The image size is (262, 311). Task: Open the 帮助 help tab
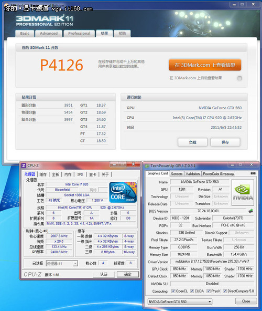click(x=122, y=34)
